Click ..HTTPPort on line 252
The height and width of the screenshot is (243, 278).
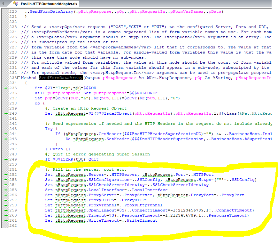[201, 175]
